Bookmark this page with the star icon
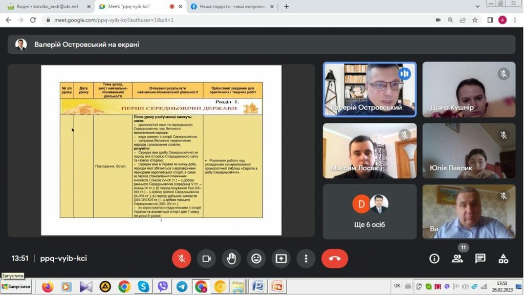524x295 pixels. [475, 20]
